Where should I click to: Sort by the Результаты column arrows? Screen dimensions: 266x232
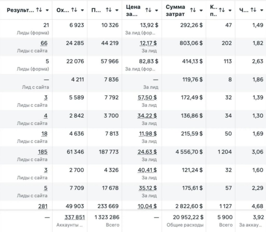coord(39,10)
